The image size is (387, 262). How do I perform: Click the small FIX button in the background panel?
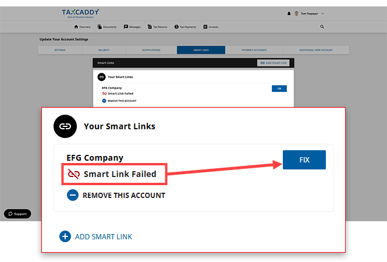click(279, 88)
